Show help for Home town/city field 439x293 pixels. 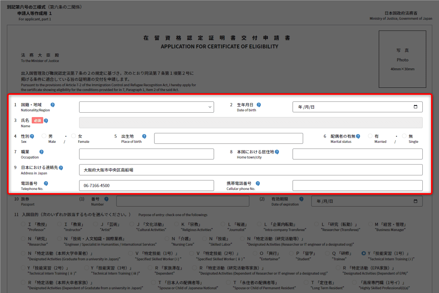(x=277, y=152)
